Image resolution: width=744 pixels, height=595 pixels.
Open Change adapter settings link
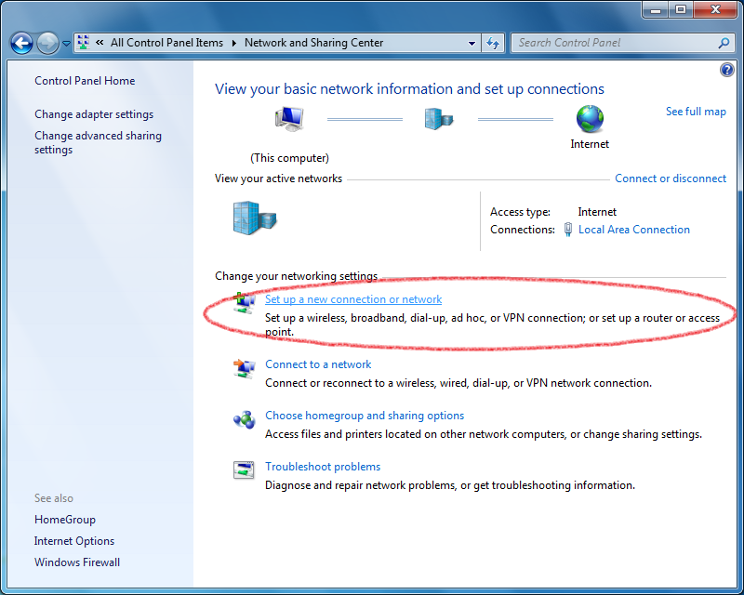94,114
